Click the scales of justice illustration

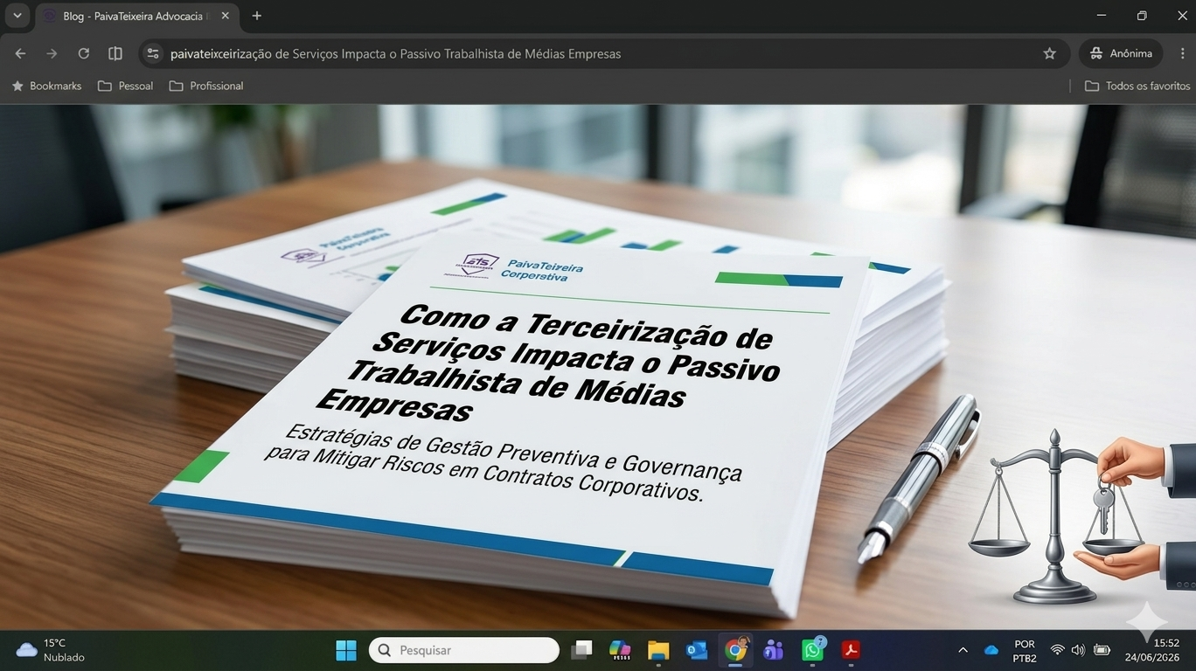click(x=1054, y=515)
